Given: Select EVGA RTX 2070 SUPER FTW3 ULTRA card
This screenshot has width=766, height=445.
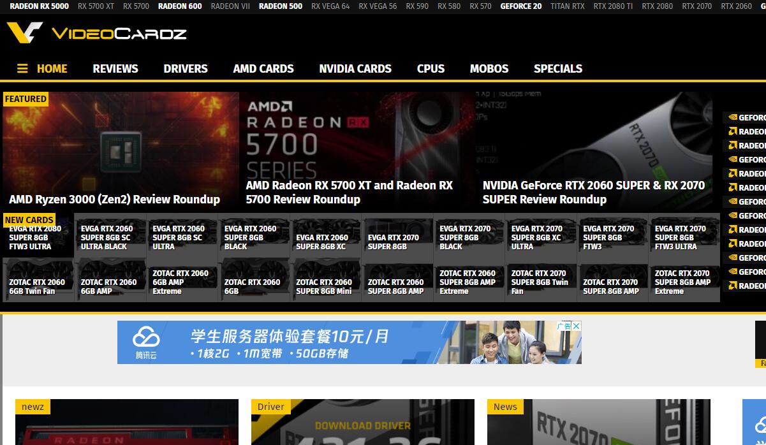Looking at the screenshot, I should pyautogui.click(x=684, y=235).
